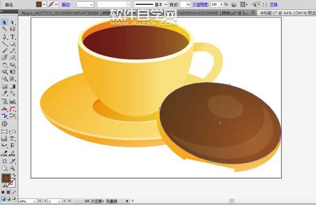
Task: Select the Direct Selection tool
Action: (13, 22)
